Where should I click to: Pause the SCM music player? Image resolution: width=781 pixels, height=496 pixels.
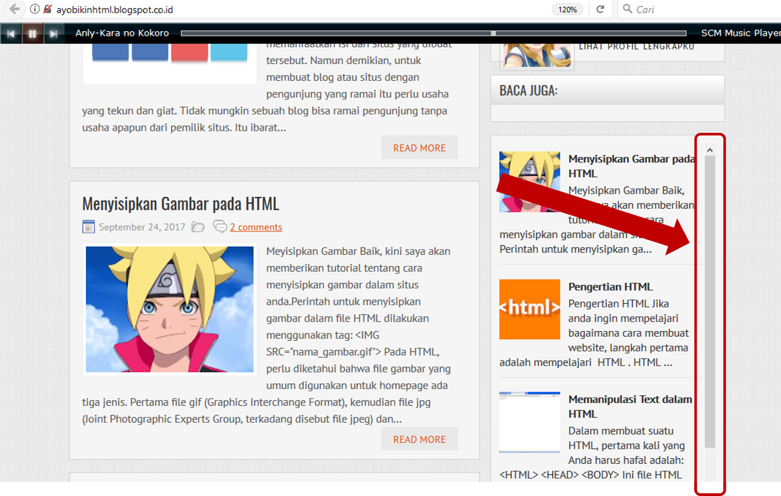pyautogui.click(x=32, y=34)
